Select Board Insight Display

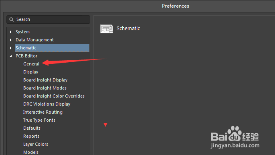point(45,80)
